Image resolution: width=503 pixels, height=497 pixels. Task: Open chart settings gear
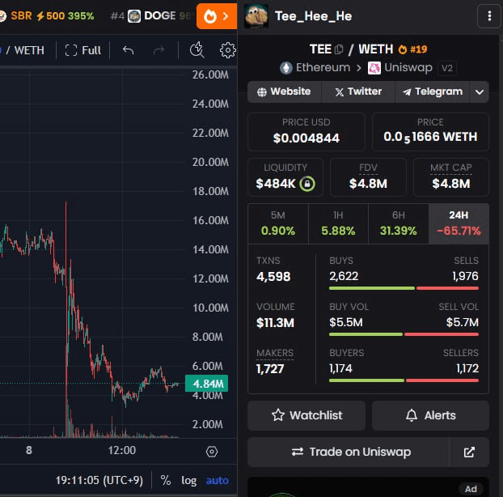click(x=228, y=50)
